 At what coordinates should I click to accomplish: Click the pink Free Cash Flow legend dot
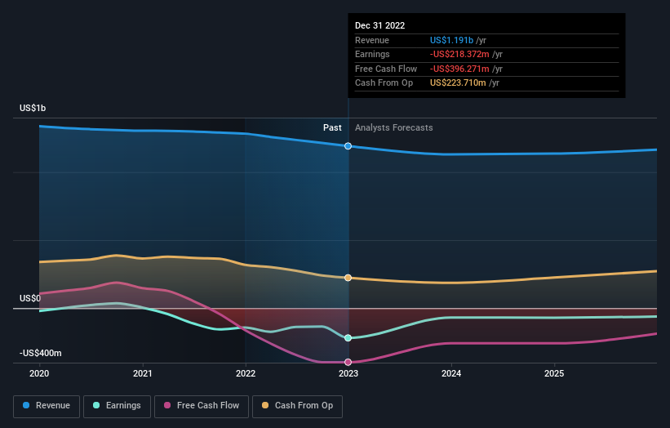click(167, 405)
